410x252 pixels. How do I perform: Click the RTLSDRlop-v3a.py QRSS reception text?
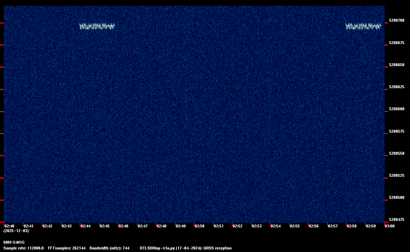point(186,248)
